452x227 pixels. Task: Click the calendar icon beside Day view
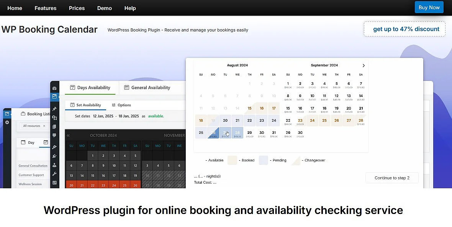tap(23, 143)
